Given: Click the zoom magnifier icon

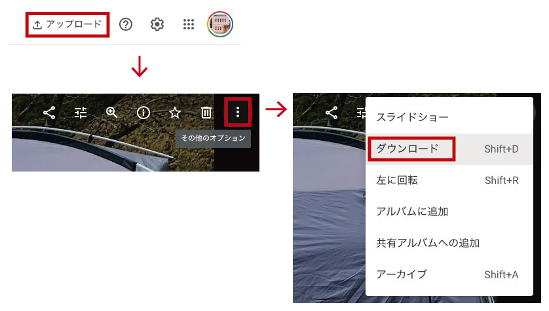Looking at the screenshot, I should pyautogui.click(x=111, y=113).
